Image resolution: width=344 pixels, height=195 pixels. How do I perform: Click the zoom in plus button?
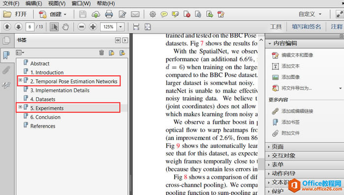click(x=93, y=27)
